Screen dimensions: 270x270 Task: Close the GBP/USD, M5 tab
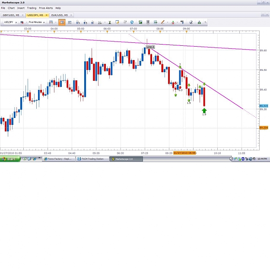point(22,15)
